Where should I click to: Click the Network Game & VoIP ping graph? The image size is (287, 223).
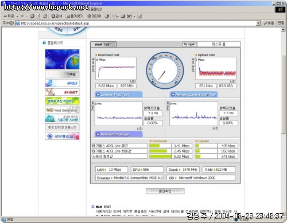193,114
